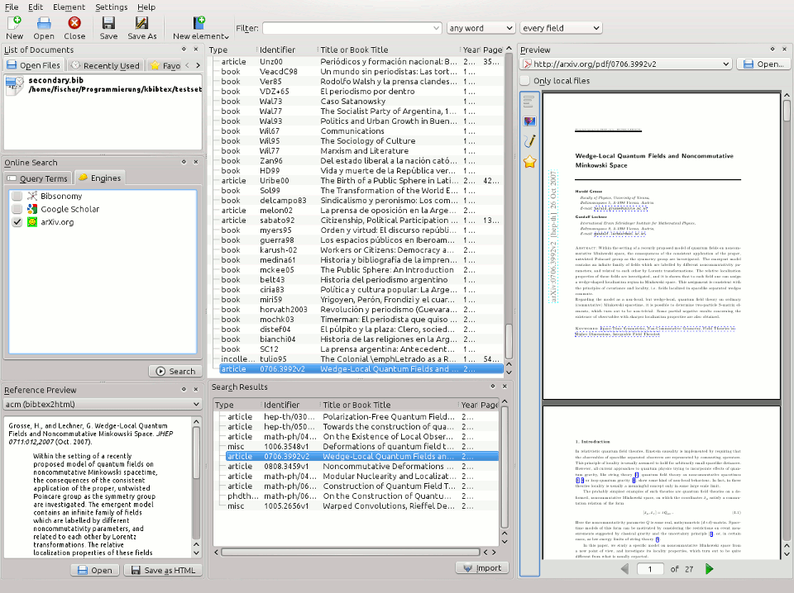Click the contents sidebar icon in Preview
794x593 pixels.
click(x=529, y=102)
